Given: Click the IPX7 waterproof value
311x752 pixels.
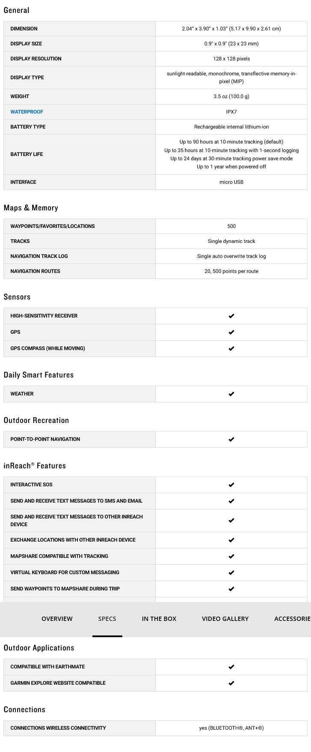Looking at the screenshot, I should [231, 112].
